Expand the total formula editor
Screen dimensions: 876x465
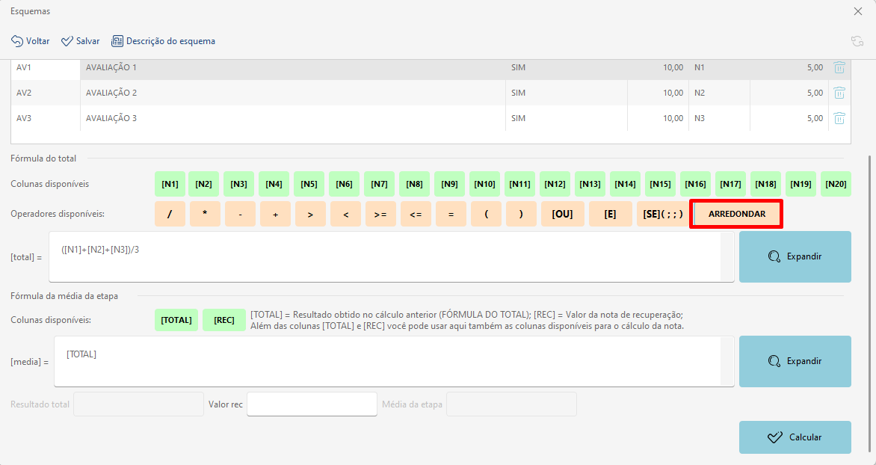795,256
